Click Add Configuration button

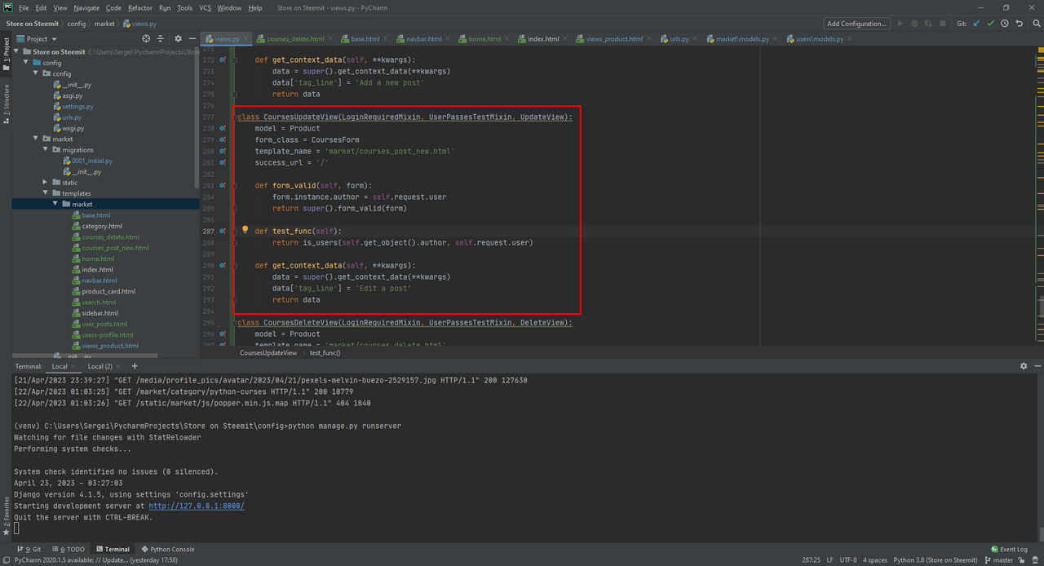856,24
